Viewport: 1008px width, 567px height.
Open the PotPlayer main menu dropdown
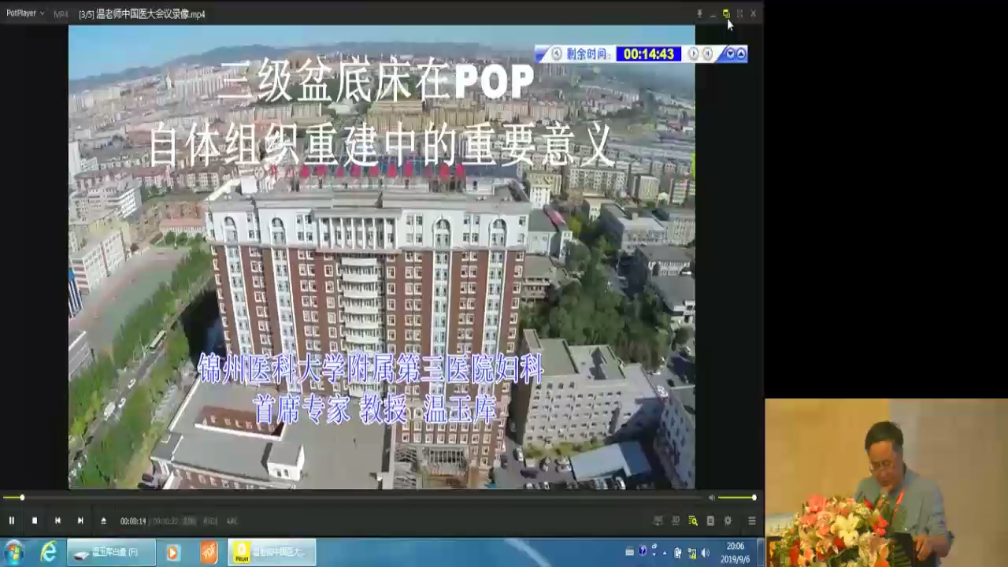[25, 13]
